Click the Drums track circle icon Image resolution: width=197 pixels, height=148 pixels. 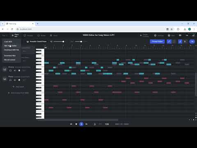[x=19, y=70]
